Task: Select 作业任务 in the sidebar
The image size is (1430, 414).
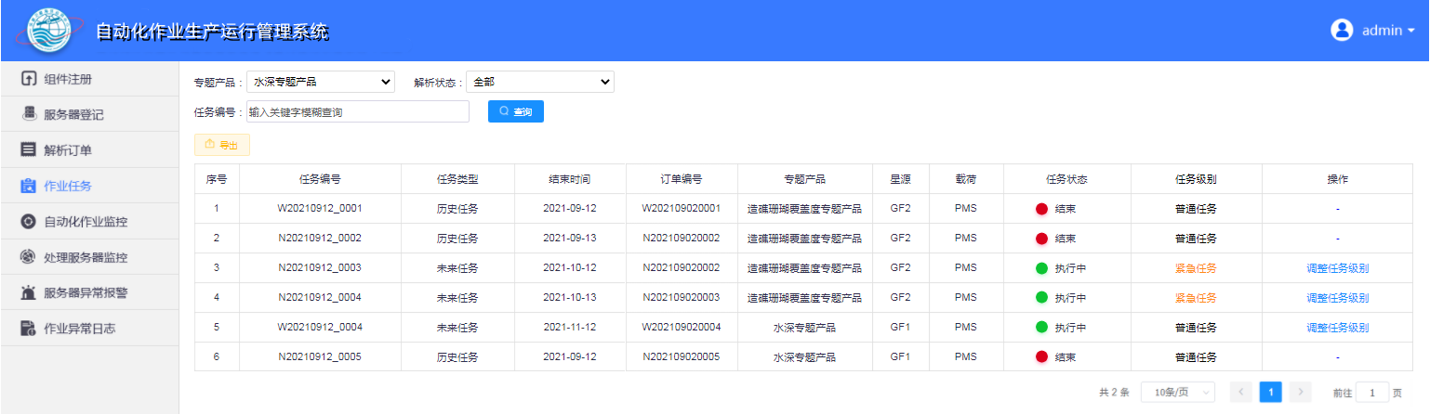Action: [89, 186]
